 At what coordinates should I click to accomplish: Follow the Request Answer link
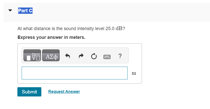tap(64, 91)
